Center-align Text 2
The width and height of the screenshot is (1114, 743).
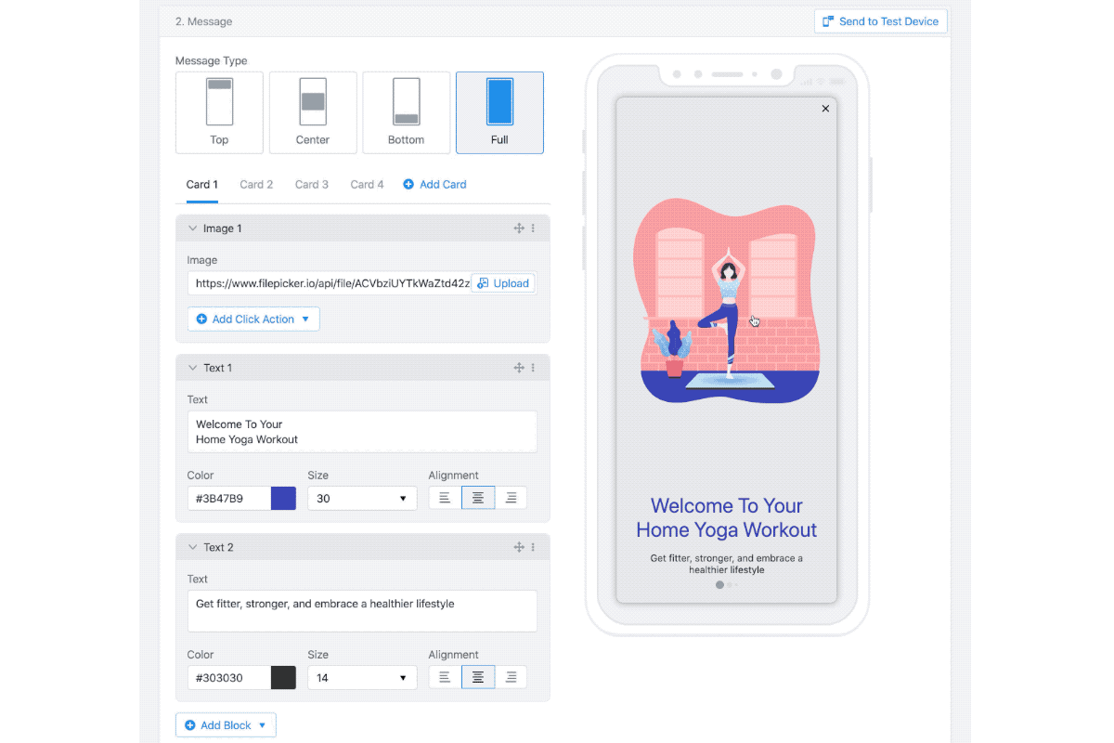pos(478,677)
